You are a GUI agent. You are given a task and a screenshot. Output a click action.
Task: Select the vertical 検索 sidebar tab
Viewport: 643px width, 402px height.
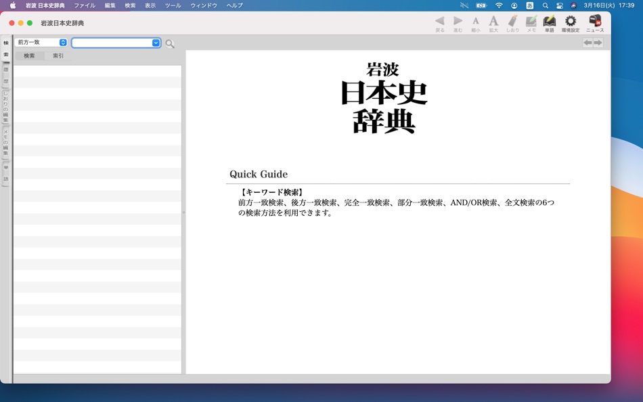coord(5,49)
